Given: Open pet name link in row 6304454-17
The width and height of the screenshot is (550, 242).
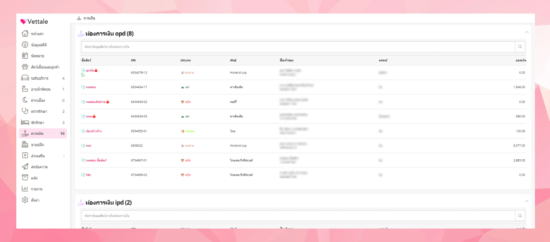Looking at the screenshot, I should coord(91,87).
